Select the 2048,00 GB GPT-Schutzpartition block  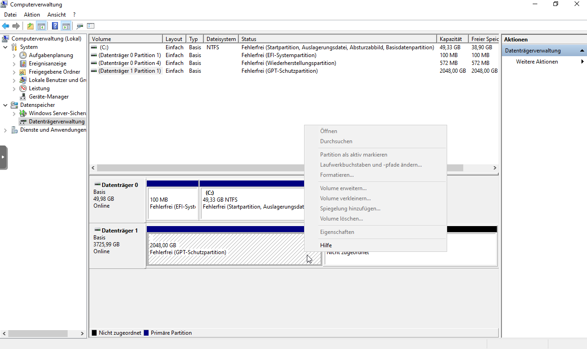click(234, 246)
